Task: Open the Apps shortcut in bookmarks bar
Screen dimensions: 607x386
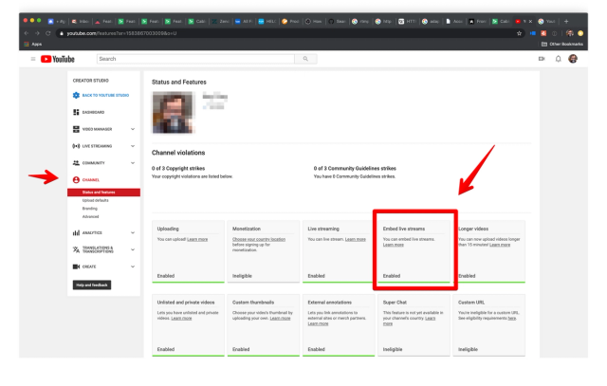Action: pyautogui.click(x=33, y=45)
